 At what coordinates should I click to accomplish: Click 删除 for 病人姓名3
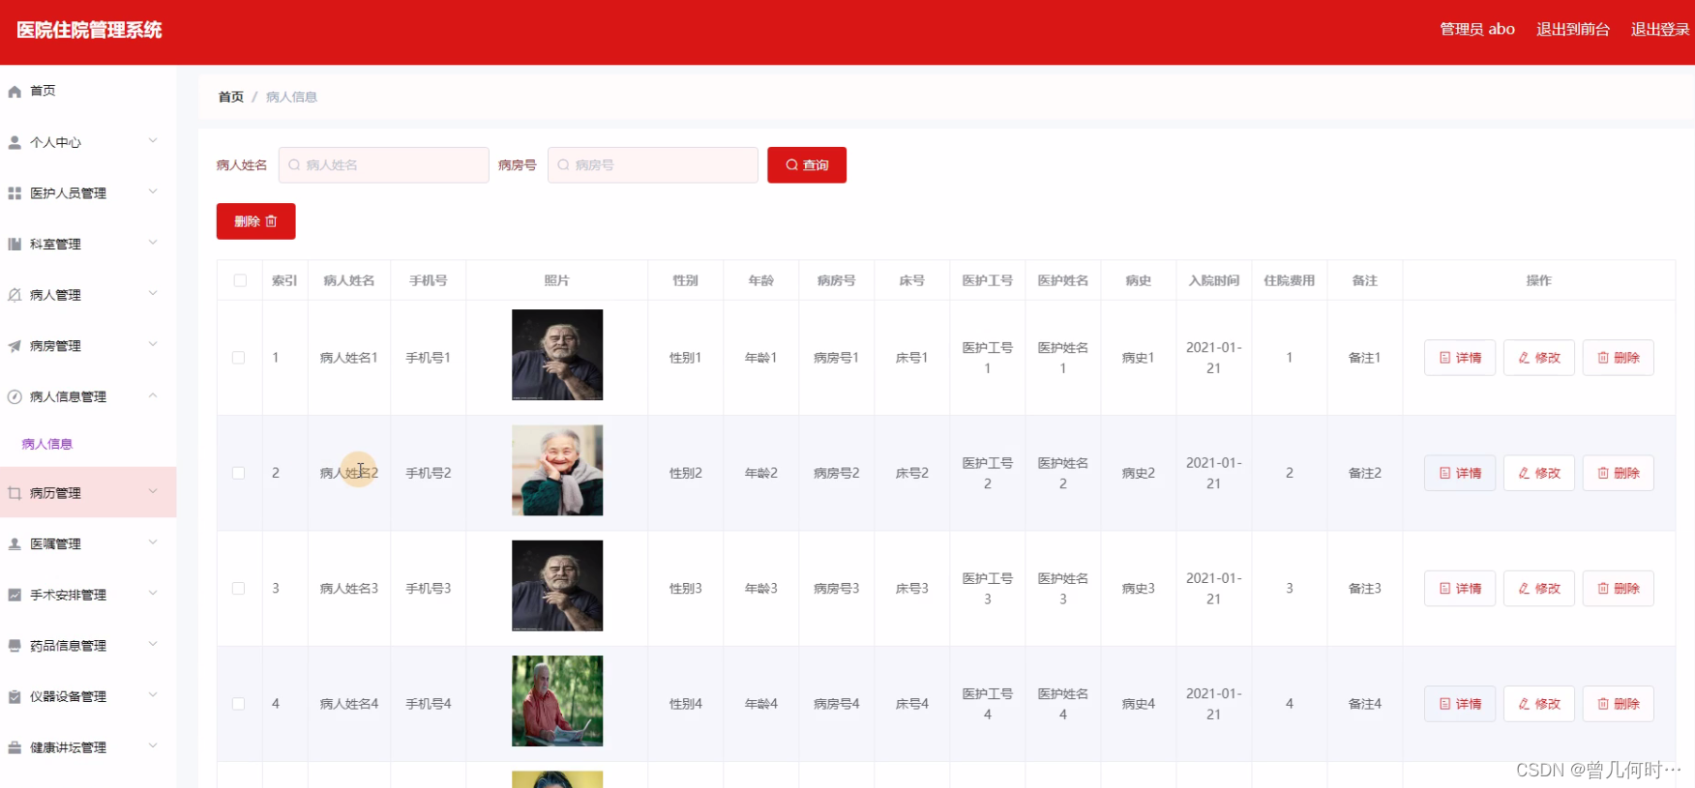click(1619, 588)
